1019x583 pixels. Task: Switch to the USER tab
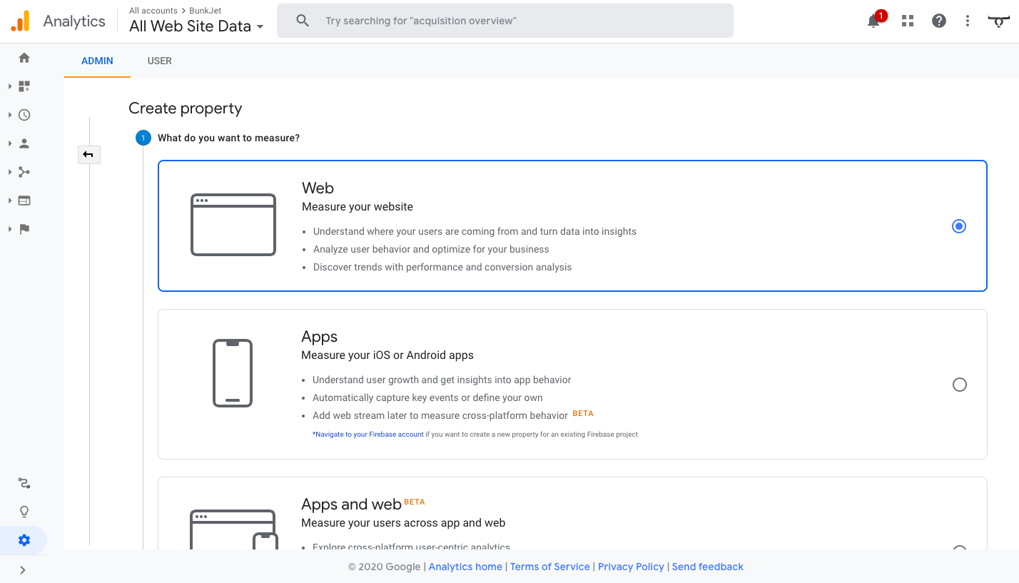159,61
